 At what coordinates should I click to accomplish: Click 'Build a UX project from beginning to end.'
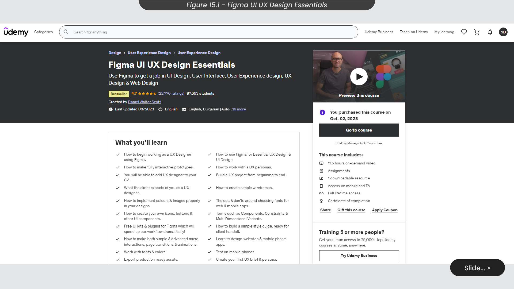251,175
